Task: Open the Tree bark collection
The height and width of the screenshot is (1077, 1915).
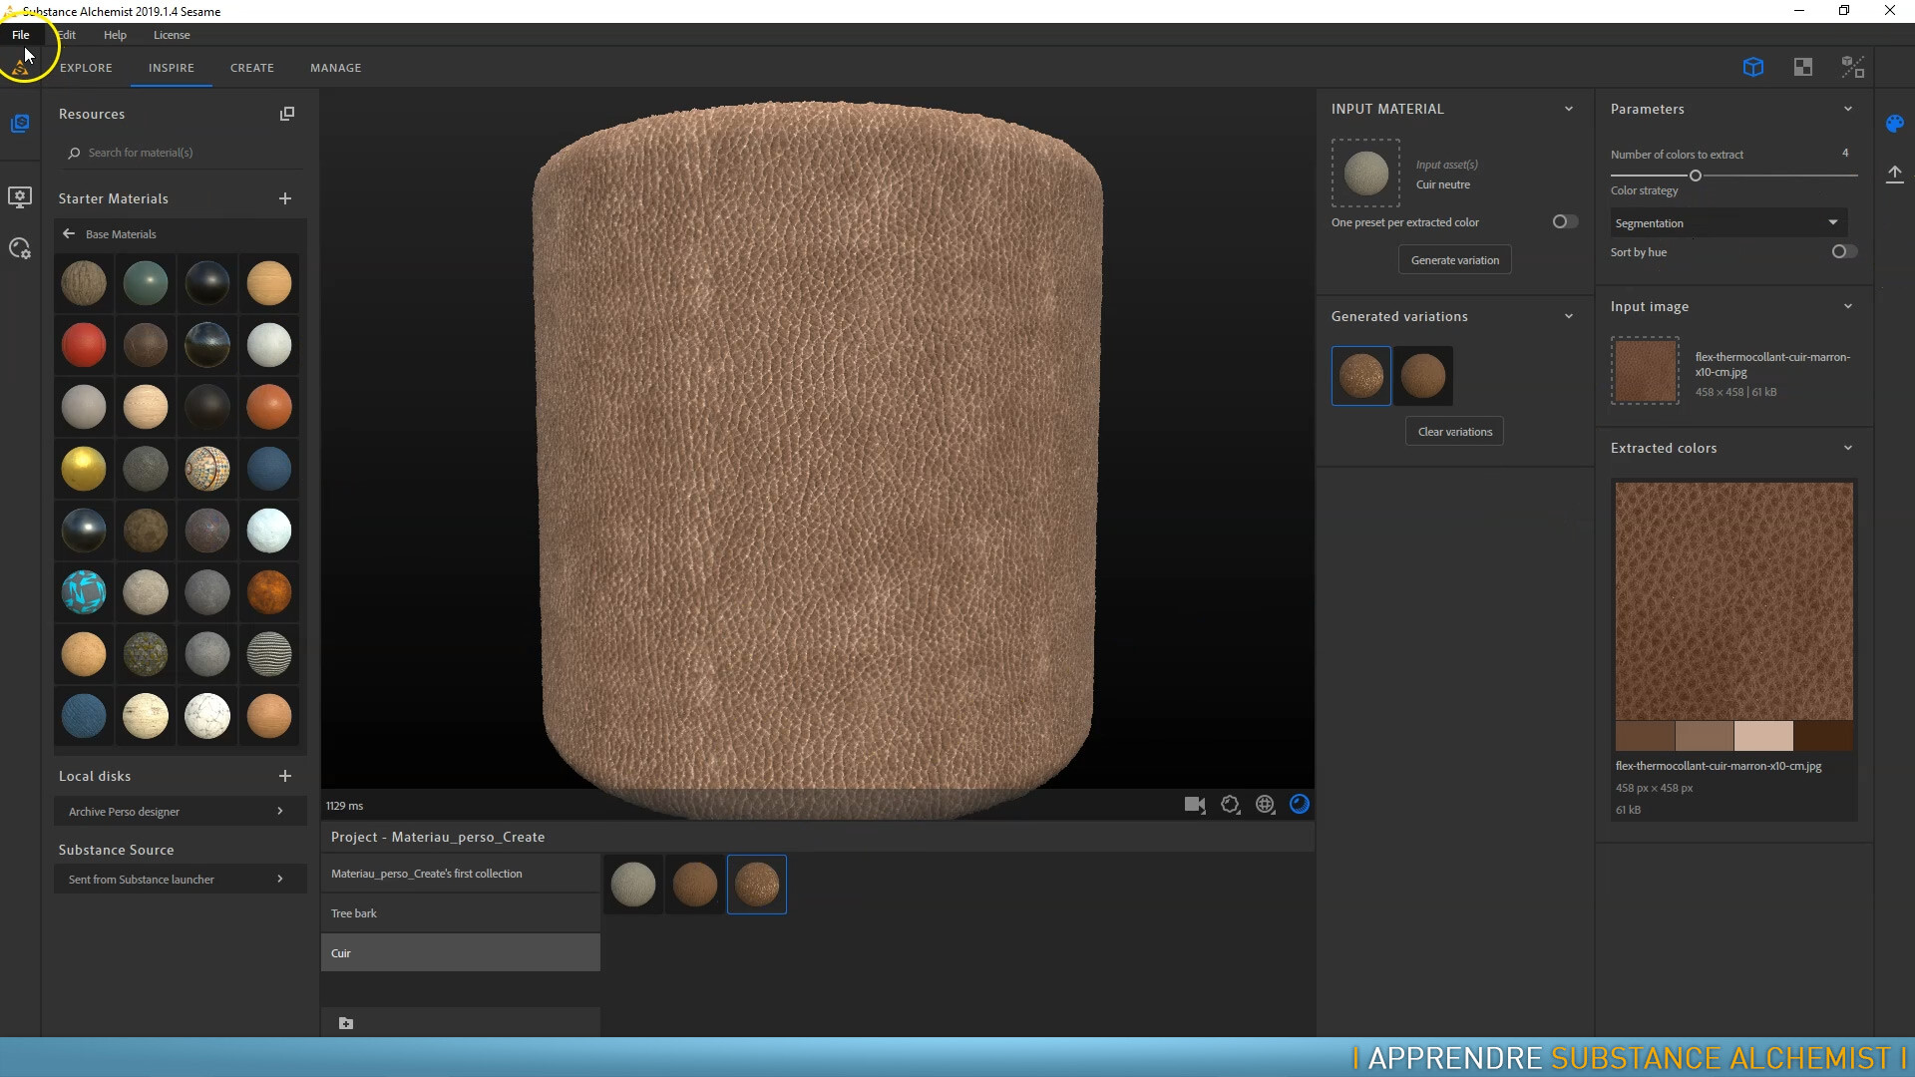Action: (461, 913)
